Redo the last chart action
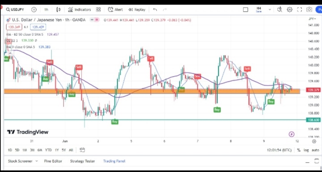322x172 pixels. coord(165,9)
